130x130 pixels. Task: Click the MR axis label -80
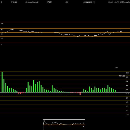127,110
